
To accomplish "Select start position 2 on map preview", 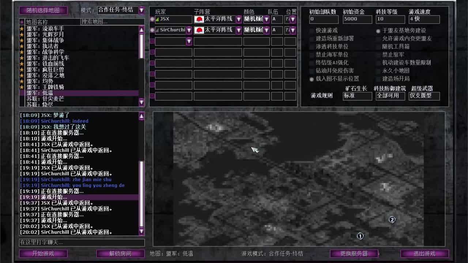I will [x=392, y=220].
